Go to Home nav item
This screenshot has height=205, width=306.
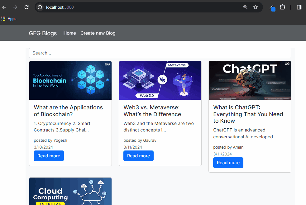[70, 33]
